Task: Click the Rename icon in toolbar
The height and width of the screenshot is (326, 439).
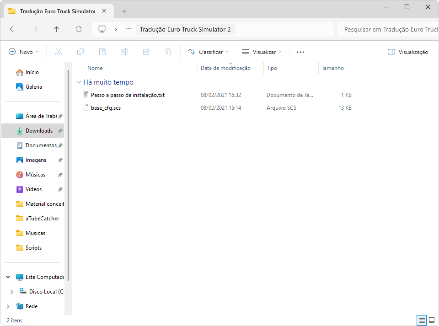Action: (124, 52)
